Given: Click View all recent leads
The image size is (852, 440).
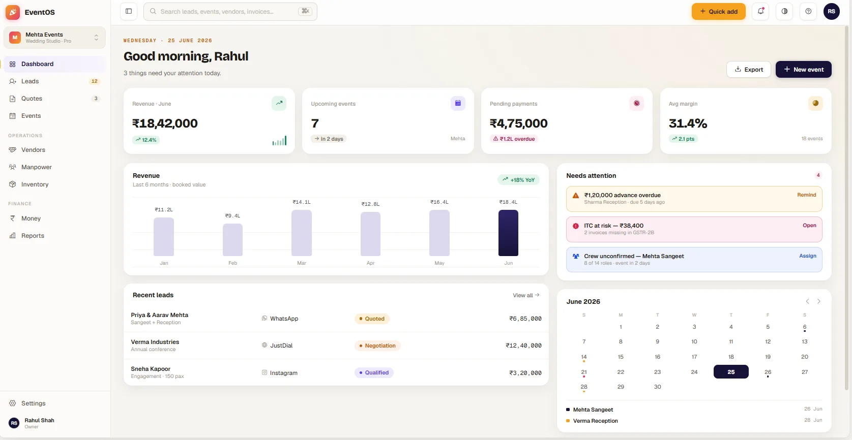Looking at the screenshot, I should 526,295.
